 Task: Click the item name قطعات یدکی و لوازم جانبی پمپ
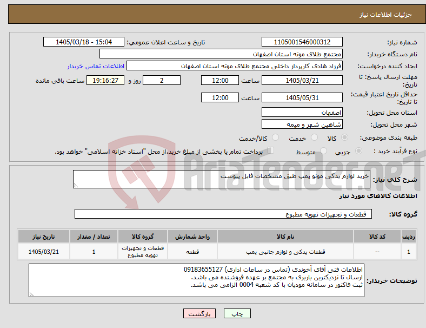click(285, 252)
